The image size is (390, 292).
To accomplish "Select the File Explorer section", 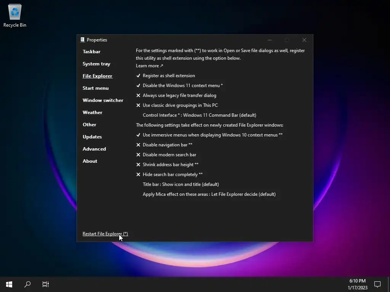I will click(x=97, y=76).
